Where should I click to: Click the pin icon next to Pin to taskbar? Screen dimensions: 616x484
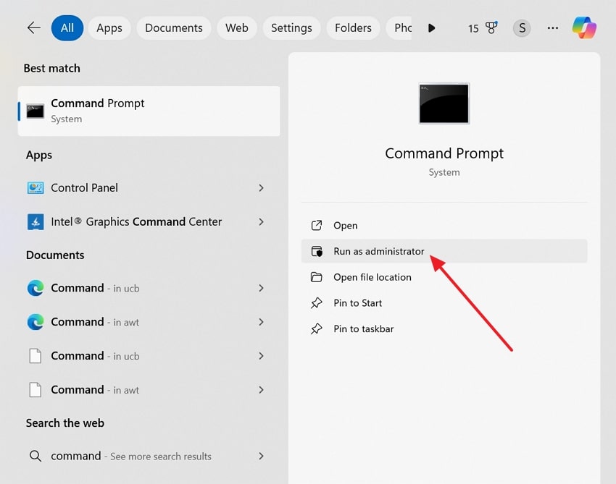click(317, 328)
